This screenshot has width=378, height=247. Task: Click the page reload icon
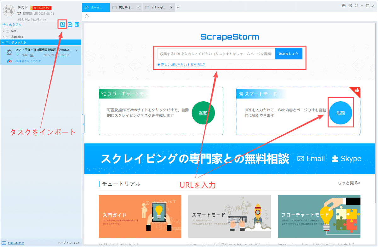[x=87, y=16]
